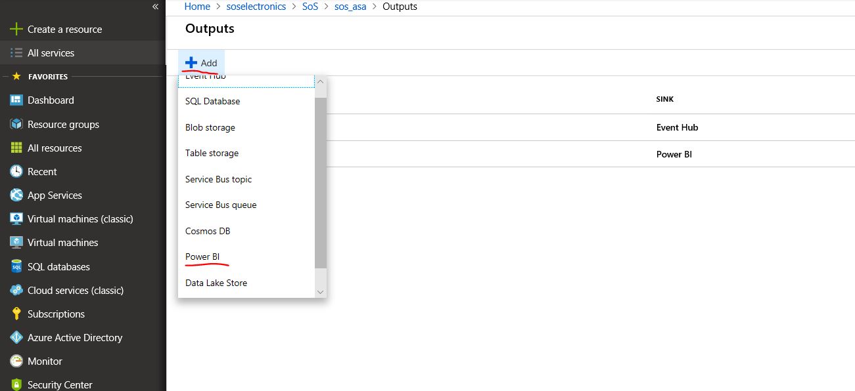Click the All services list icon
This screenshot has width=855, height=391.
click(x=16, y=52)
